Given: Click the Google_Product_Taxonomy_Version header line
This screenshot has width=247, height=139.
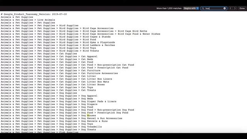Looking at the screenshot, I should [x=34, y=14].
